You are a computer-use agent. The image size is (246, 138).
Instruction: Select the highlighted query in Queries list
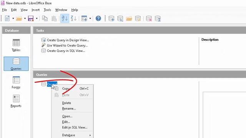tap(52, 84)
